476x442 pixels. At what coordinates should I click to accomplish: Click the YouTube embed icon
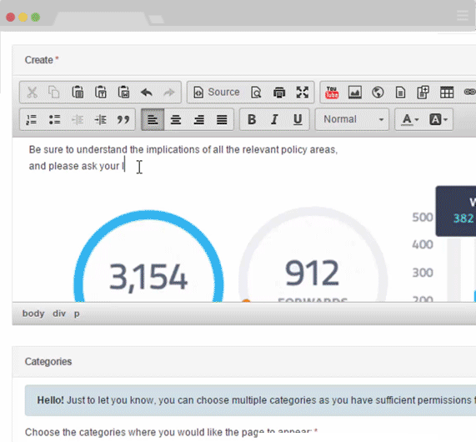click(x=332, y=93)
